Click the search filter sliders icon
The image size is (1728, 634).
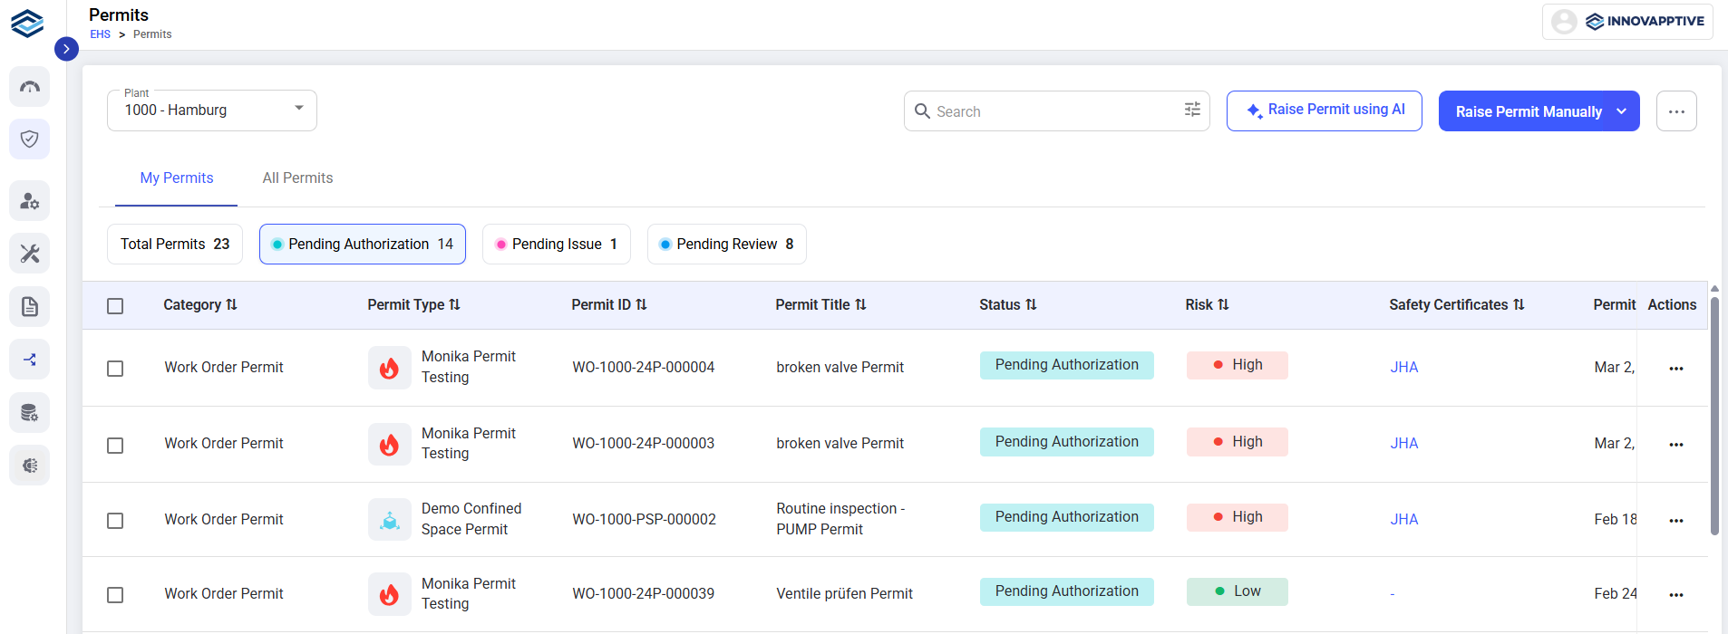(1192, 110)
